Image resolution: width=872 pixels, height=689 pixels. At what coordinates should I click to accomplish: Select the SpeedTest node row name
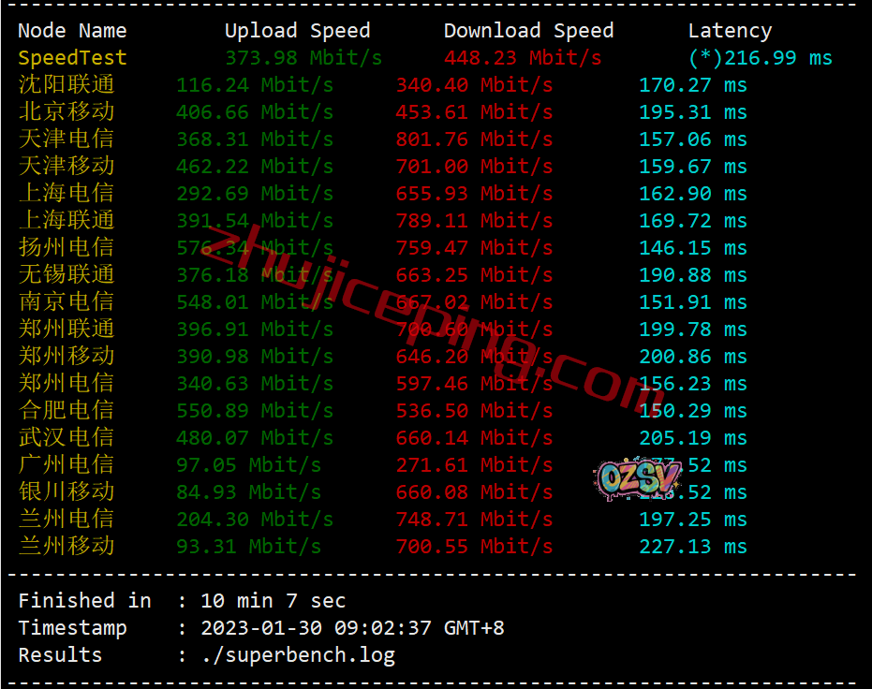[73, 58]
